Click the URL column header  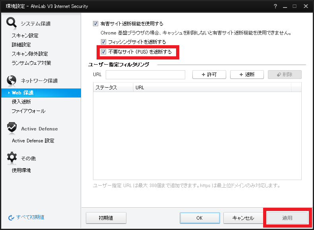pyautogui.click(x=212, y=88)
